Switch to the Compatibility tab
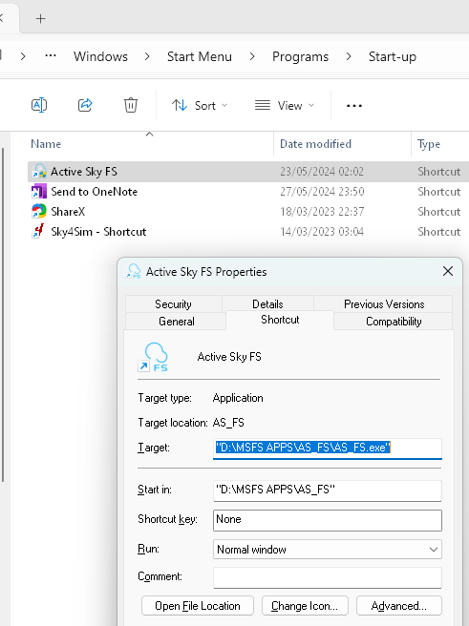 pos(394,322)
